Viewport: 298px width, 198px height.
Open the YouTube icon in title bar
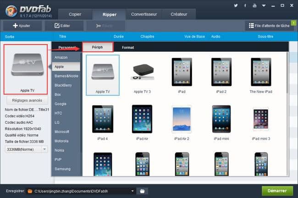click(254, 5)
